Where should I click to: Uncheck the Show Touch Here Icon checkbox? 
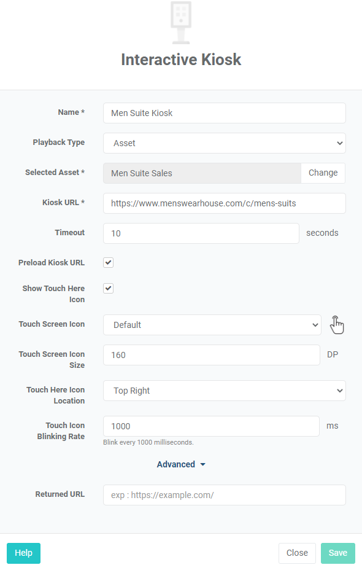click(x=109, y=288)
